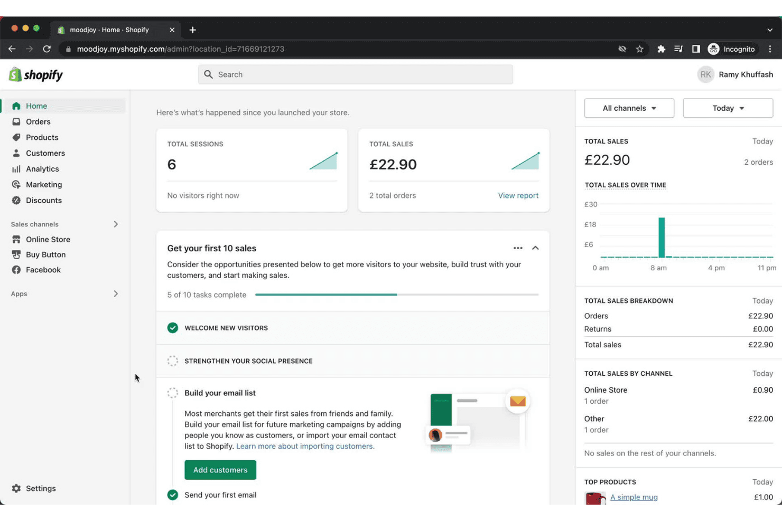Open the browser tab list chevron
782x521 pixels.
pos(770,30)
